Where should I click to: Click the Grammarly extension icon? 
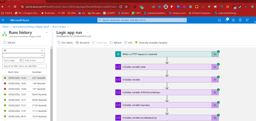point(190,7)
